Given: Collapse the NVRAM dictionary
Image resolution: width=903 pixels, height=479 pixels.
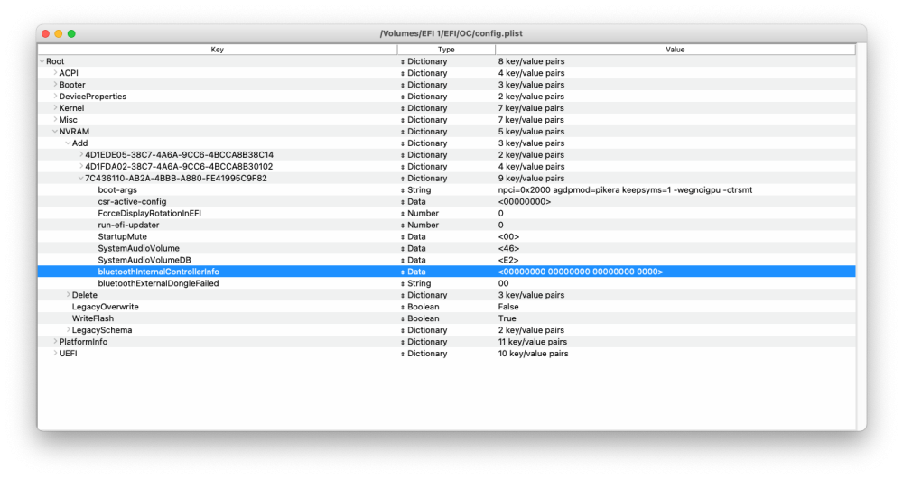Looking at the screenshot, I should coord(55,131).
